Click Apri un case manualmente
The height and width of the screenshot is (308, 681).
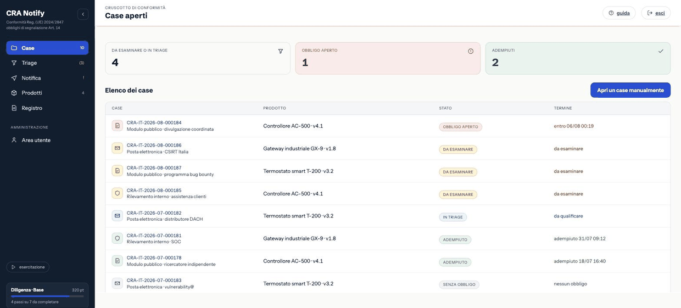pos(630,90)
